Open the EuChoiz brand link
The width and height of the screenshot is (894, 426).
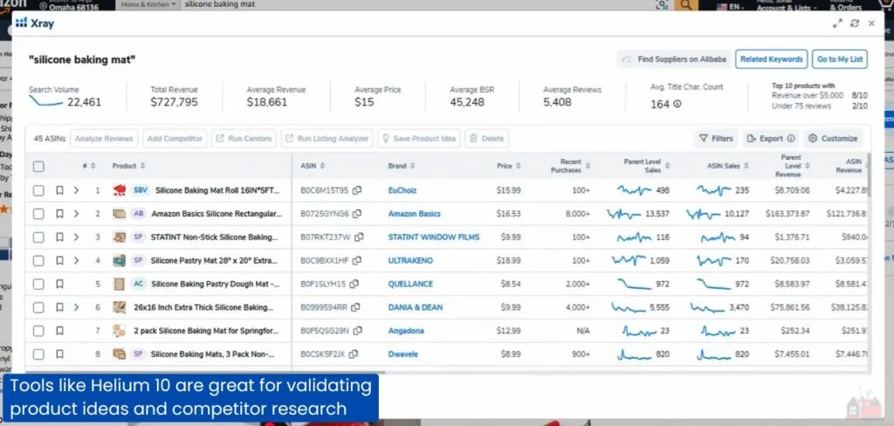pos(403,190)
